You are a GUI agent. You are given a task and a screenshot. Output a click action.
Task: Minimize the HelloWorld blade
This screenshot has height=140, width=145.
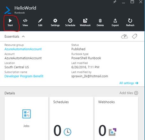coord(123,3)
